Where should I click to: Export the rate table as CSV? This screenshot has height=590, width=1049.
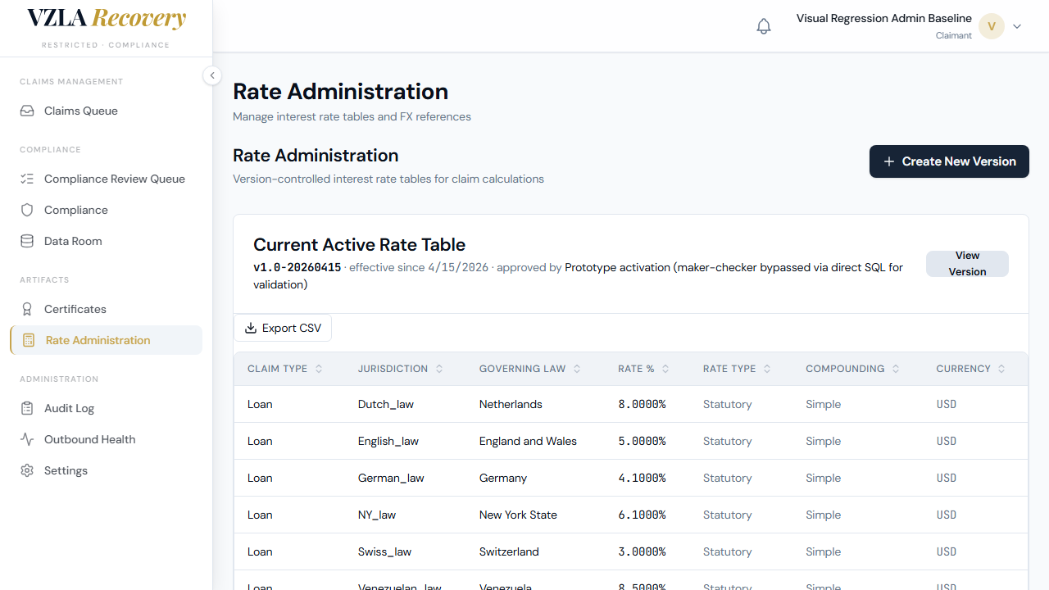pyautogui.click(x=283, y=328)
